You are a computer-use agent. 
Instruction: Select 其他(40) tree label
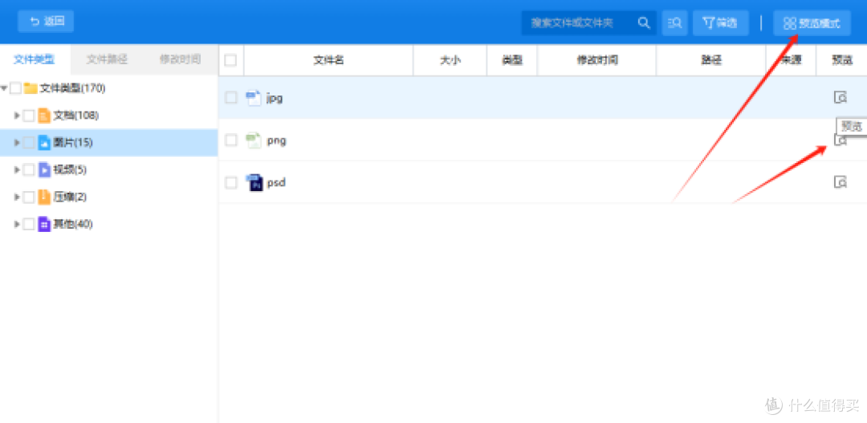pyautogui.click(x=73, y=224)
